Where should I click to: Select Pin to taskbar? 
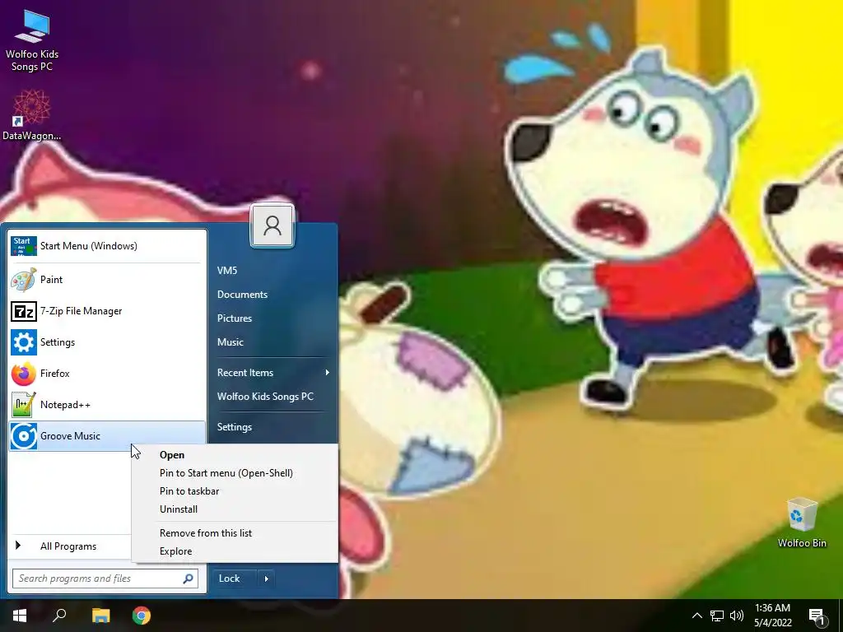click(235, 491)
